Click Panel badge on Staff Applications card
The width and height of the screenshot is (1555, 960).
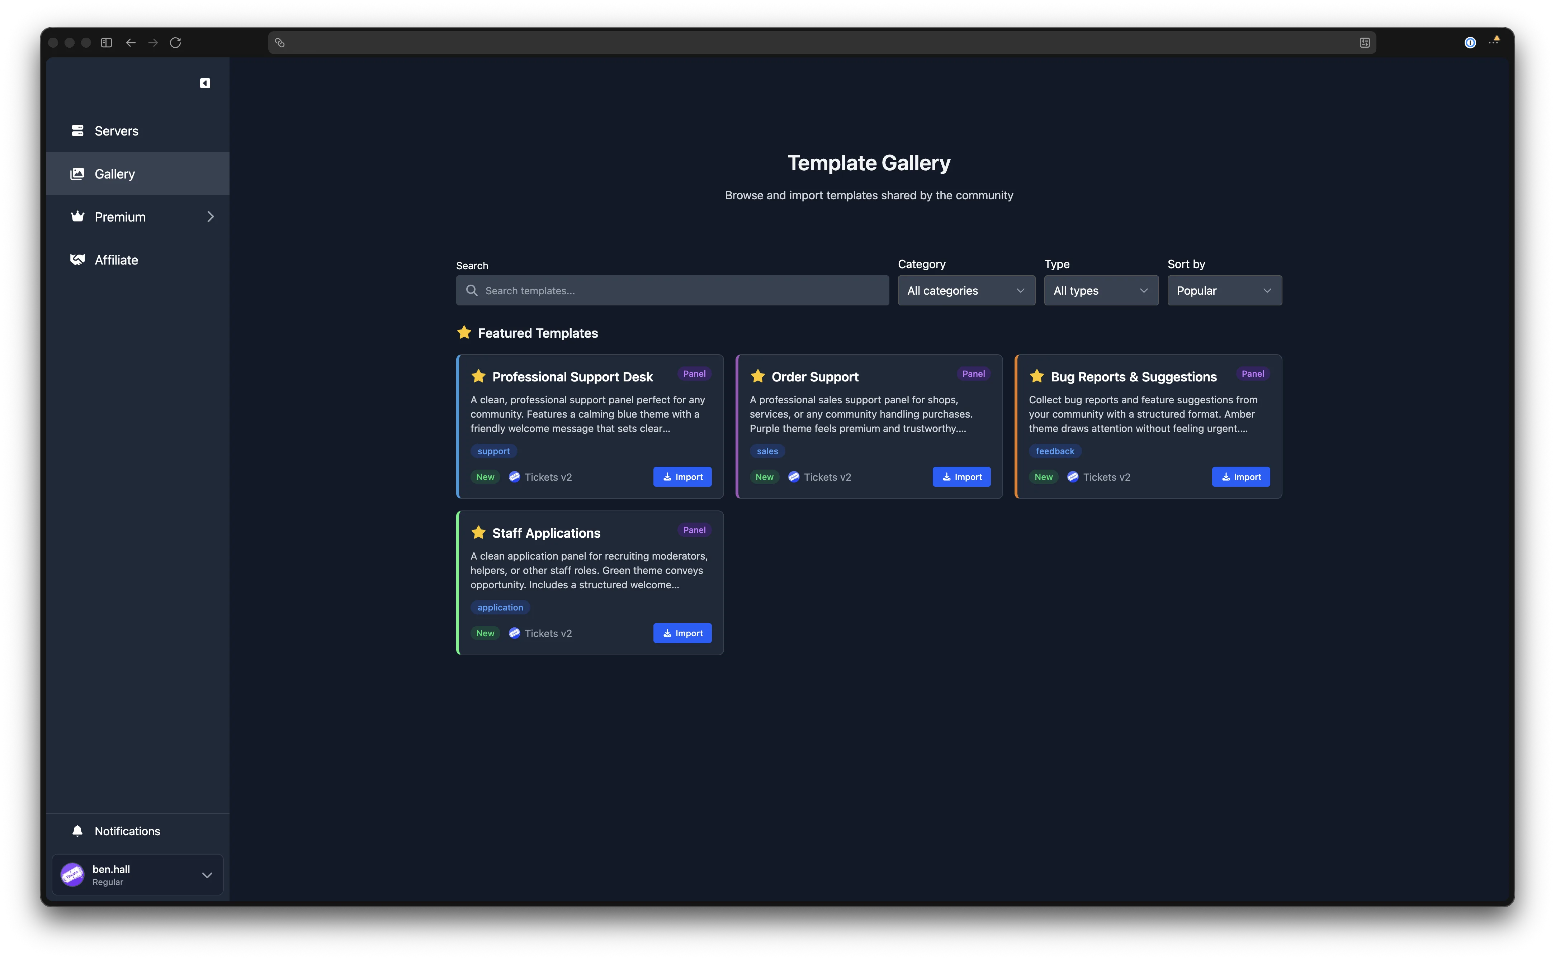694,530
